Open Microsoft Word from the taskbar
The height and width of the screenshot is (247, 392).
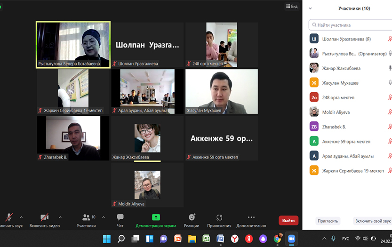pyautogui.click(x=220, y=239)
